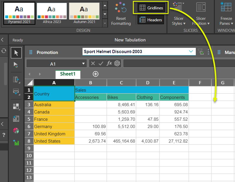Add a new sheet with plus icon
Viewport: 235px width, 182px height.
click(x=95, y=74)
